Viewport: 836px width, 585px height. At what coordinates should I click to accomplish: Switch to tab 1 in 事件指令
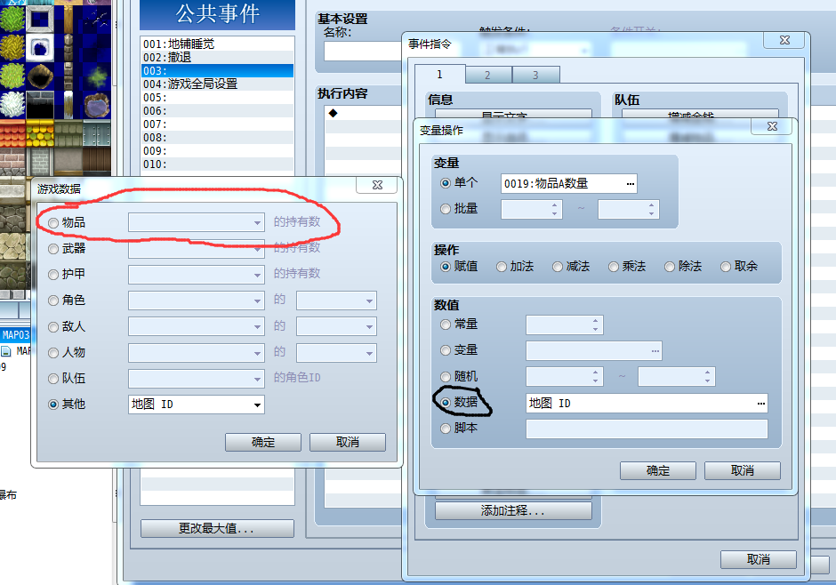point(439,74)
